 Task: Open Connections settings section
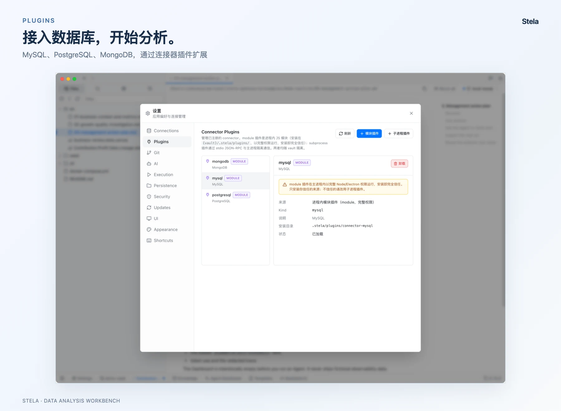point(167,131)
